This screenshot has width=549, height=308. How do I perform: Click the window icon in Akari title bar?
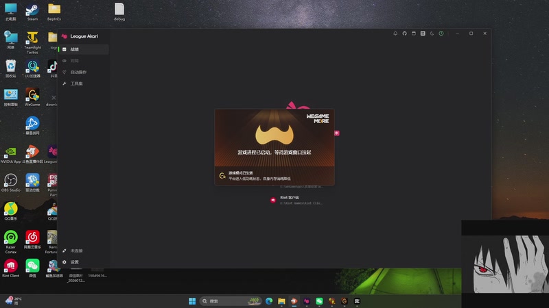[x=414, y=34]
